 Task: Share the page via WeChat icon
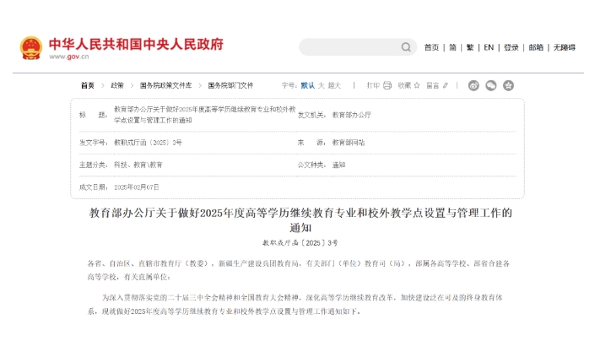[x=491, y=85]
